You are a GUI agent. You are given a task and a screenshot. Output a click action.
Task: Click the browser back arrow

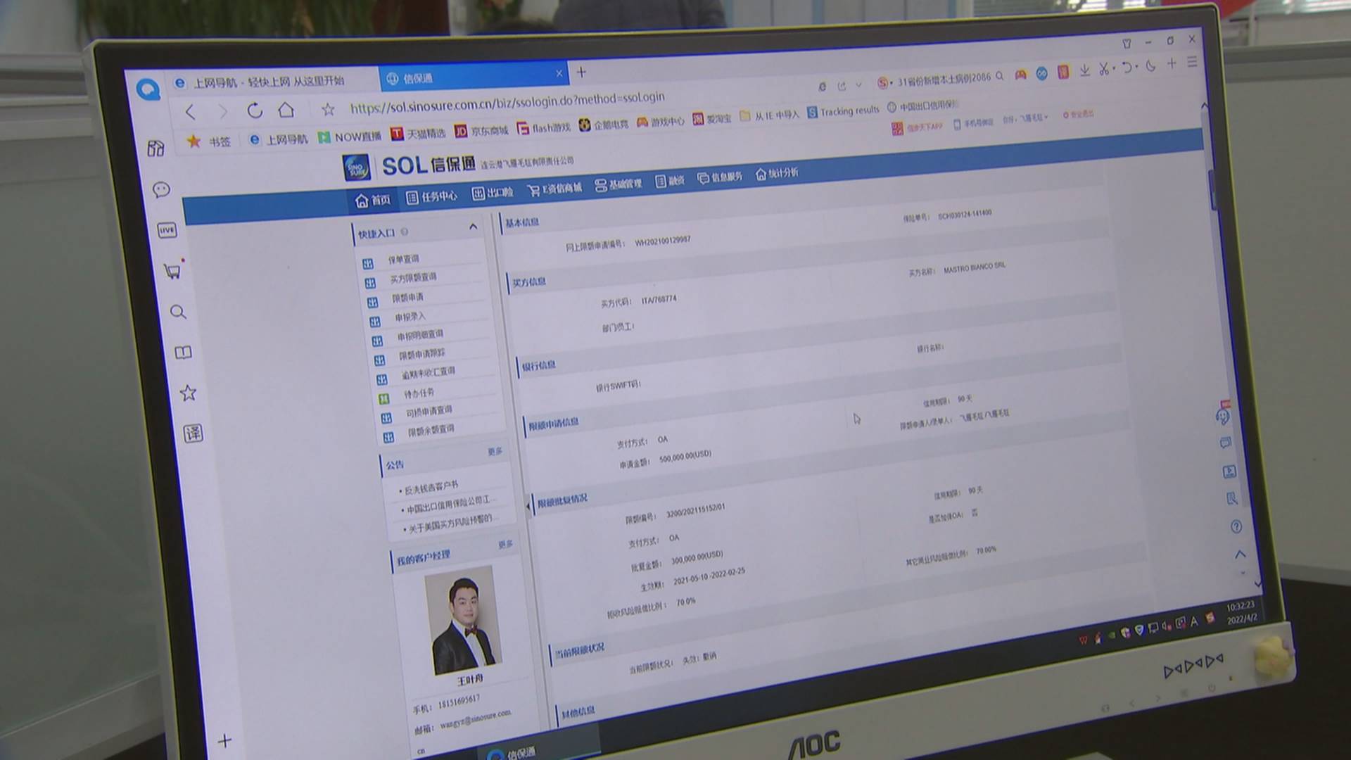click(x=190, y=111)
